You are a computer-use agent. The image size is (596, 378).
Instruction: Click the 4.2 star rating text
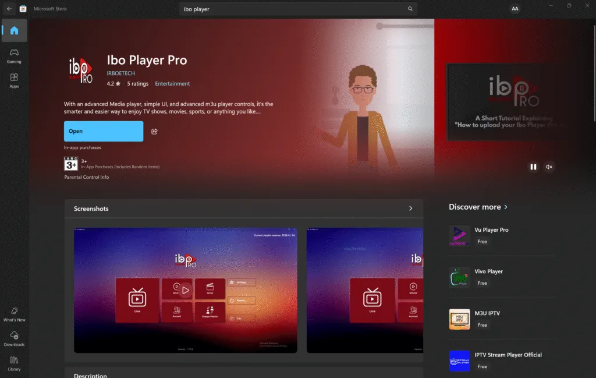[113, 84]
